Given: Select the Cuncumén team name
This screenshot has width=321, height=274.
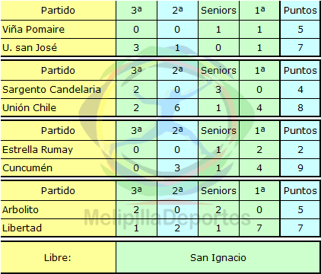Looking at the screenshot, I should (27, 168).
